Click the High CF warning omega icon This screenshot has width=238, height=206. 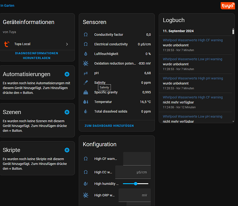[x=86, y=159]
